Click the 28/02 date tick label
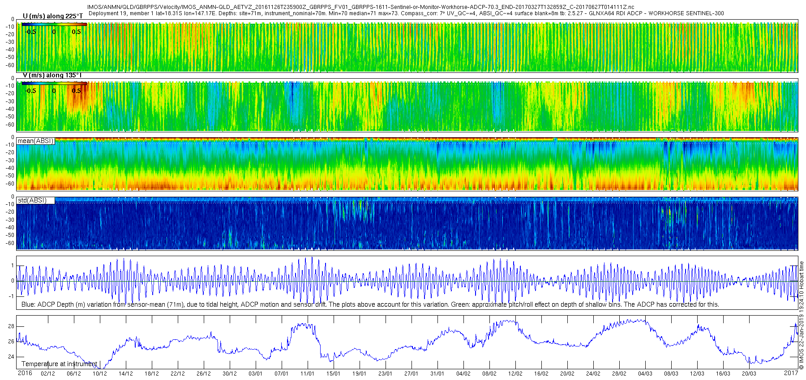The image size is (806, 380). point(619,374)
